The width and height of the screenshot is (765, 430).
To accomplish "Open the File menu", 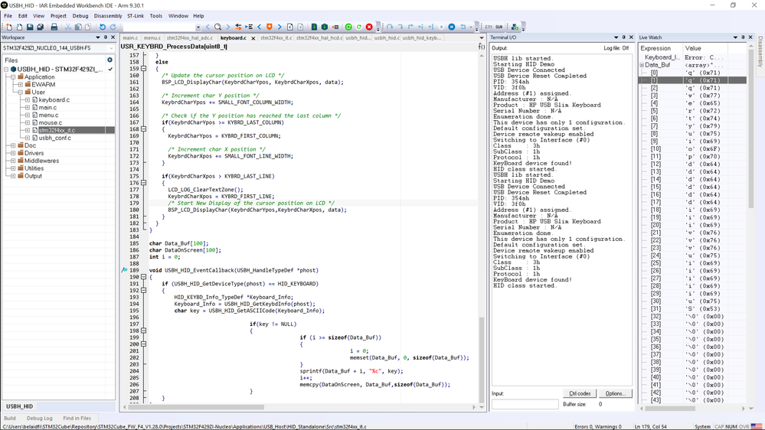I will (x=8, y=15).
